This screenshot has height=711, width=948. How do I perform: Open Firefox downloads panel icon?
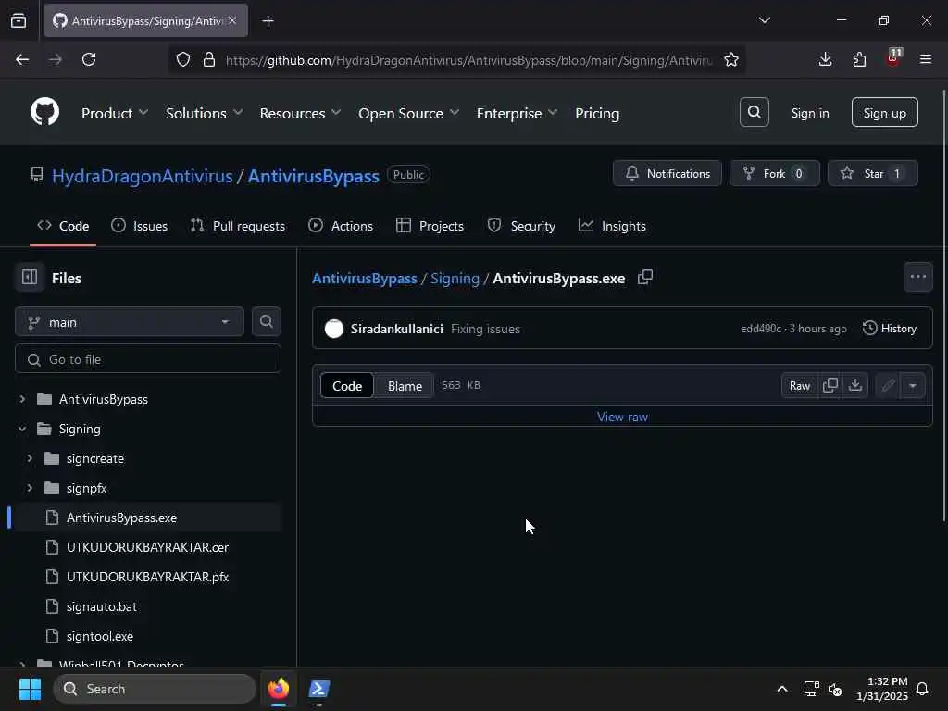coord(825,59)
